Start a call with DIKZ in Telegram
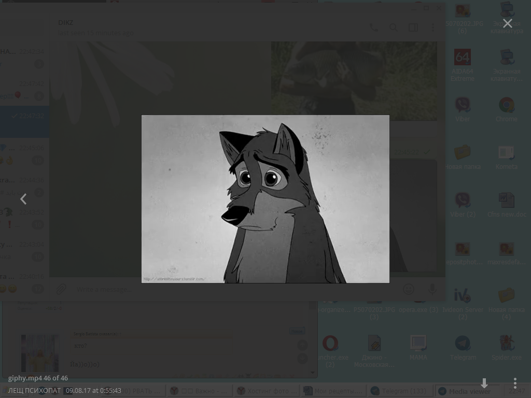Screen dimensions: 531x398 tap(374, 27)
